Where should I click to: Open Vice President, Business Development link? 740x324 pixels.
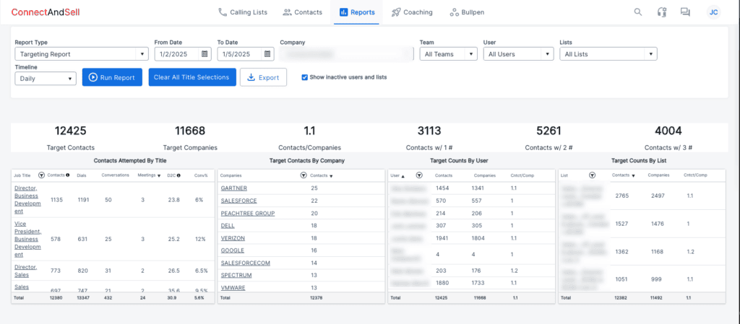click(x=28, y=240)
